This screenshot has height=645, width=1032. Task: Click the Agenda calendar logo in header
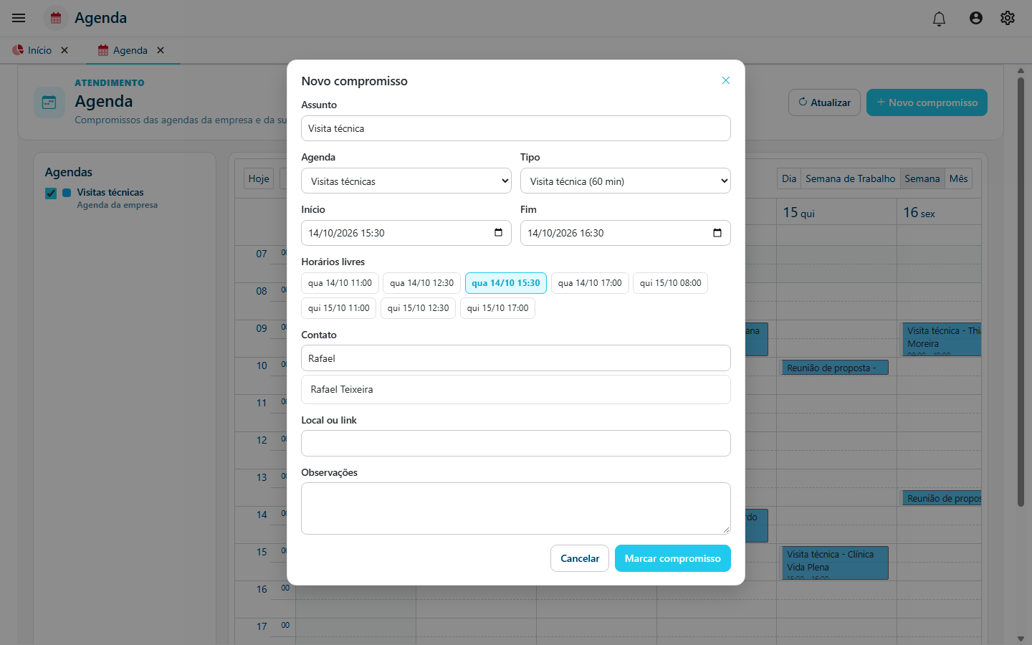pyautogui.click(x=56, y=18)
